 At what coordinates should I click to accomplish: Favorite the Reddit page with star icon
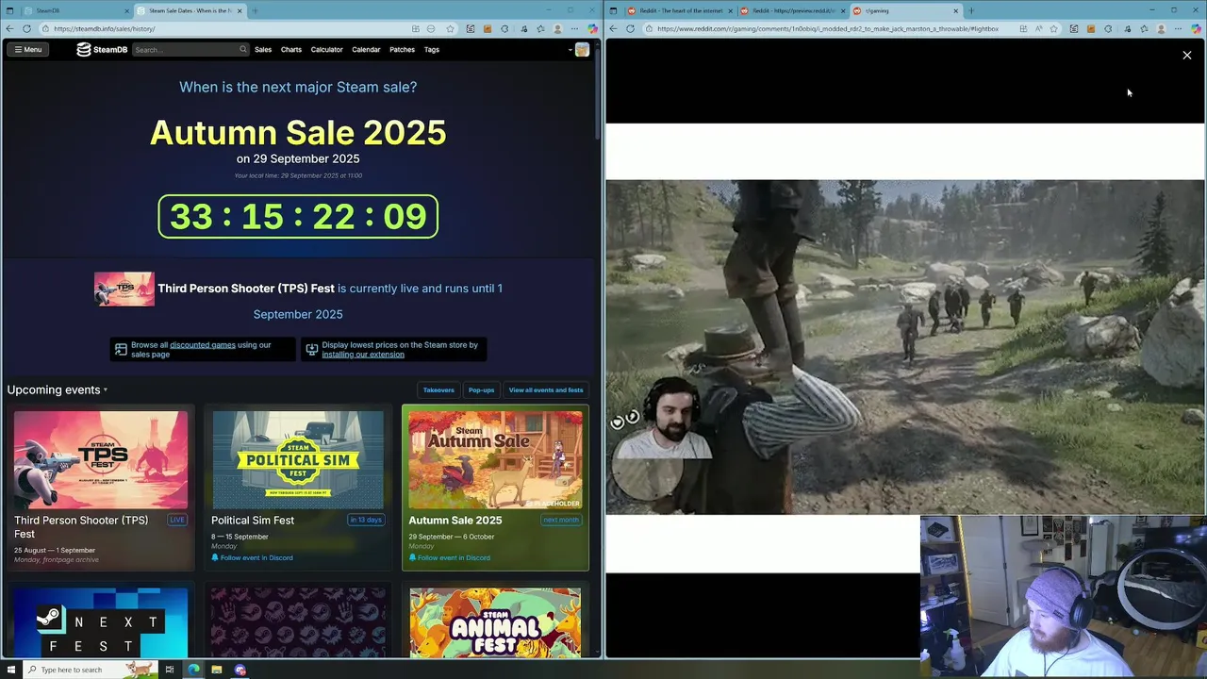pos(1054,28)
